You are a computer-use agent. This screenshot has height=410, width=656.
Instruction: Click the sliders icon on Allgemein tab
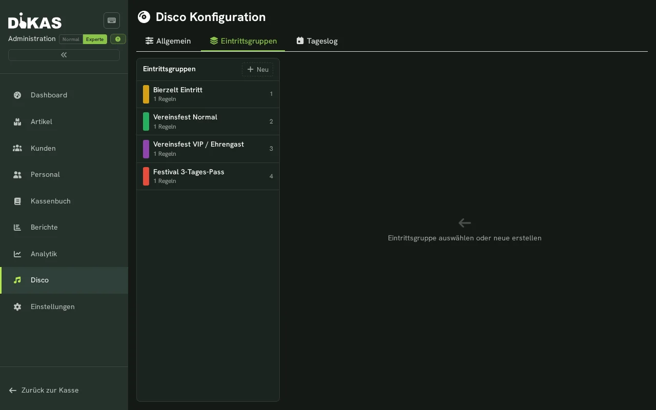point(149,40)
